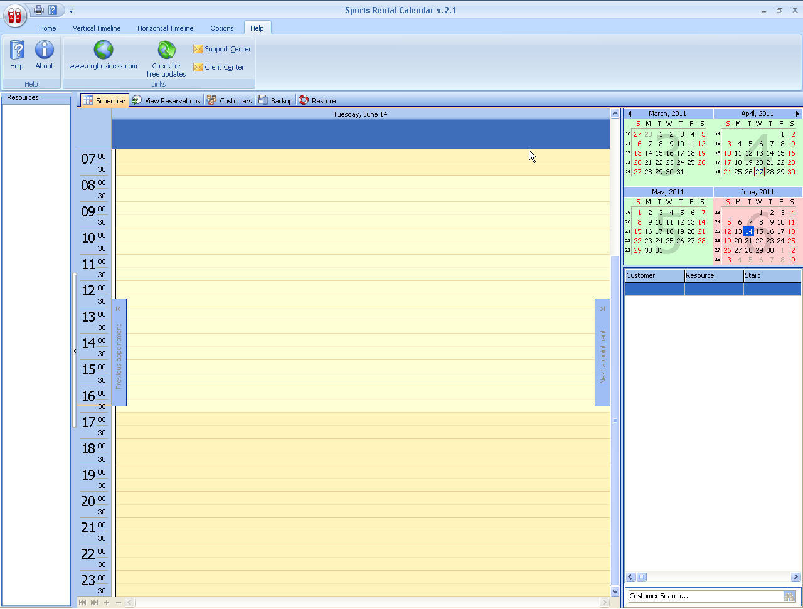Open the Customize Quick Access Toolbar arrow
The height and width of the screenshot is (609, 803).
pyautogui.click(x=71, y=10)
